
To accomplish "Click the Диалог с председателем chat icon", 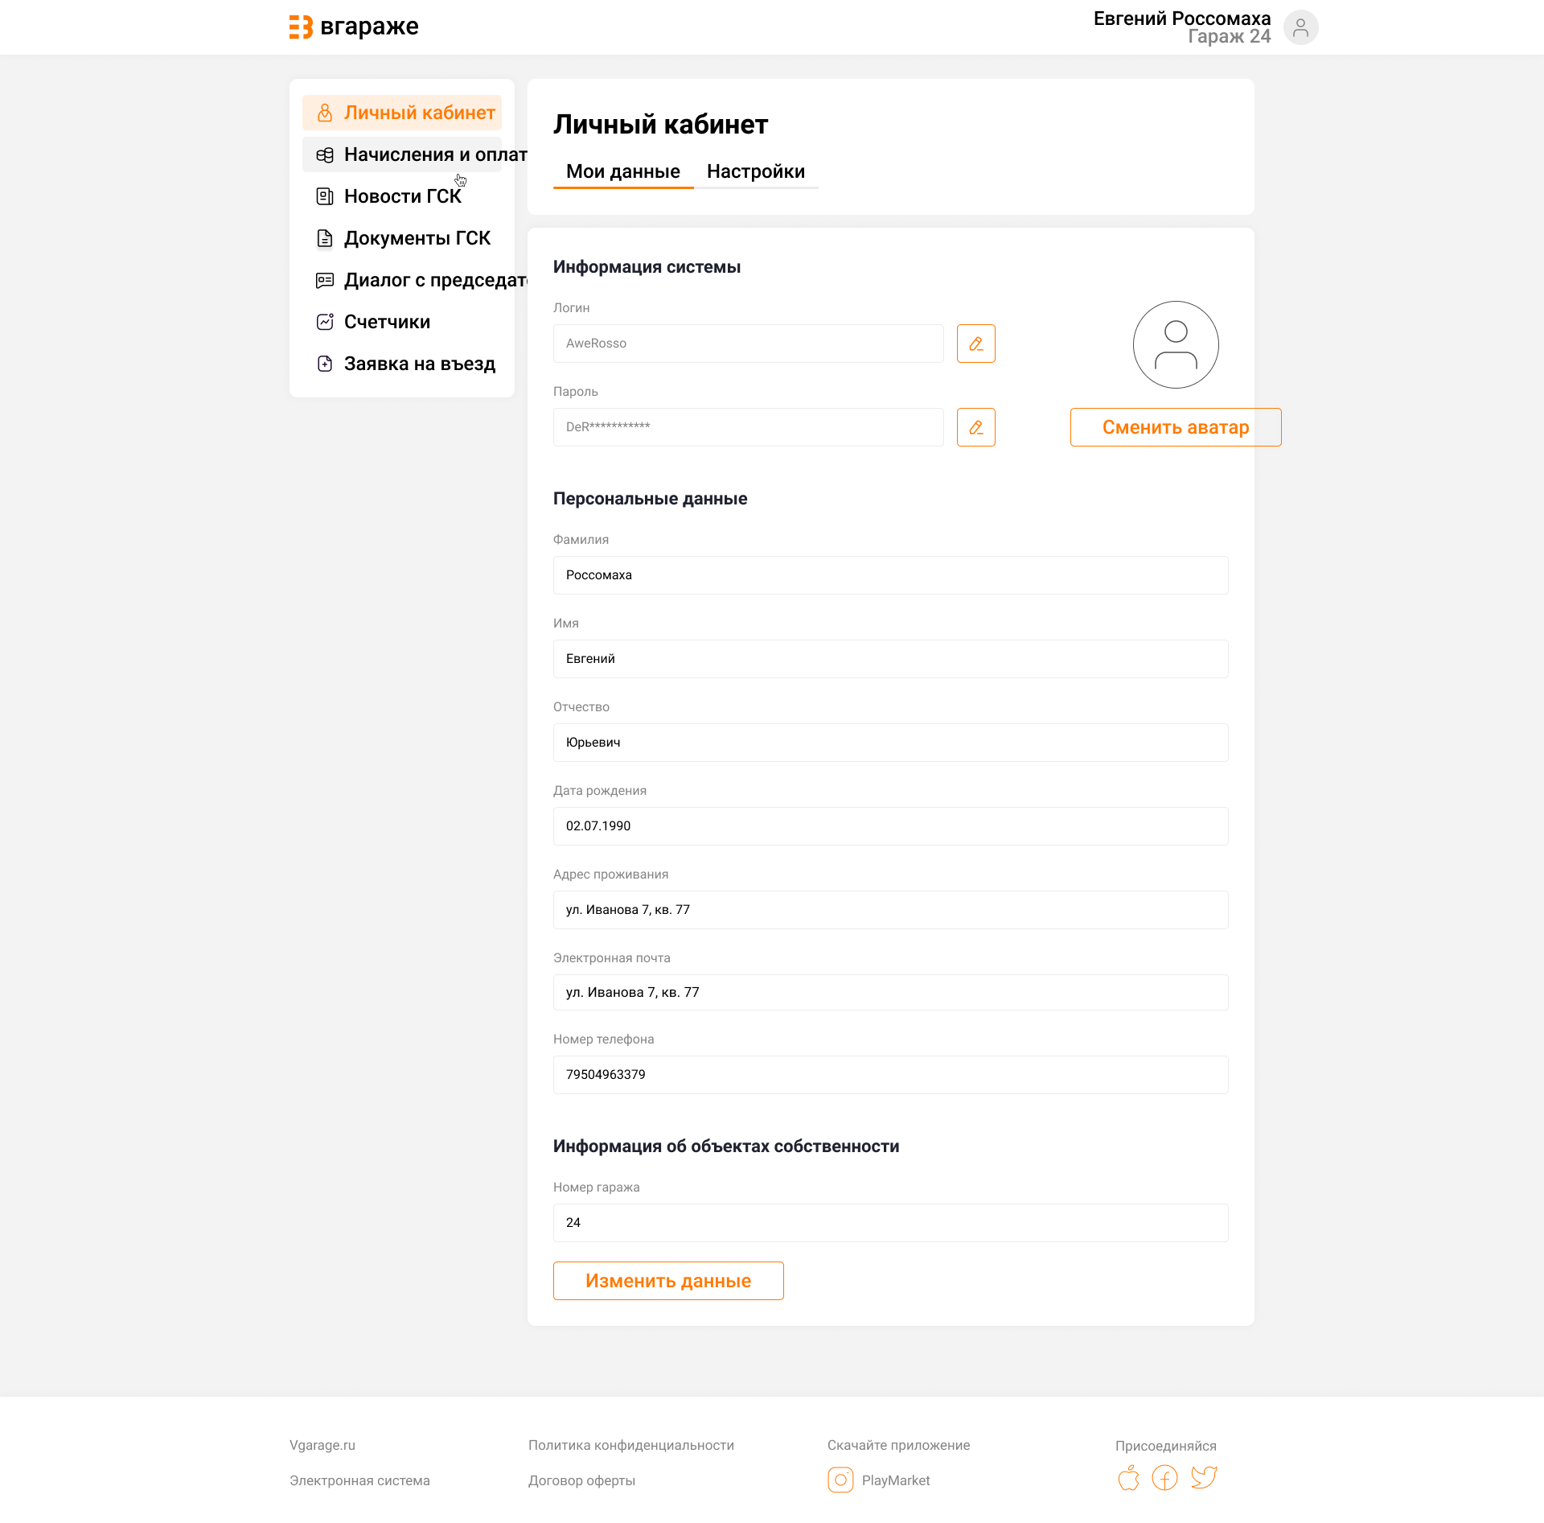I will click(x=325, y=280).
